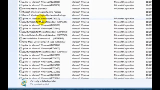Click update icon for KB2749655 row
This screenshot has width=160, height=90.
pos(20,48)
